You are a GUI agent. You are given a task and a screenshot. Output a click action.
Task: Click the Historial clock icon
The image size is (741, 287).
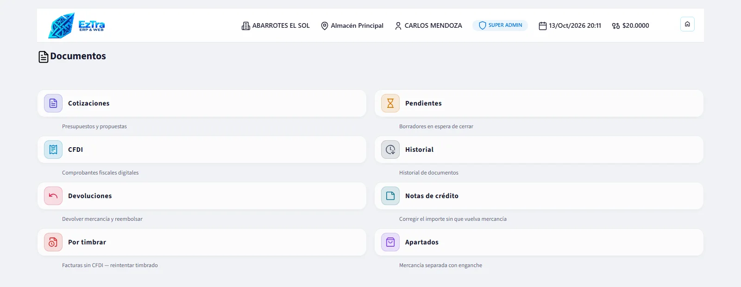(390, 150)
